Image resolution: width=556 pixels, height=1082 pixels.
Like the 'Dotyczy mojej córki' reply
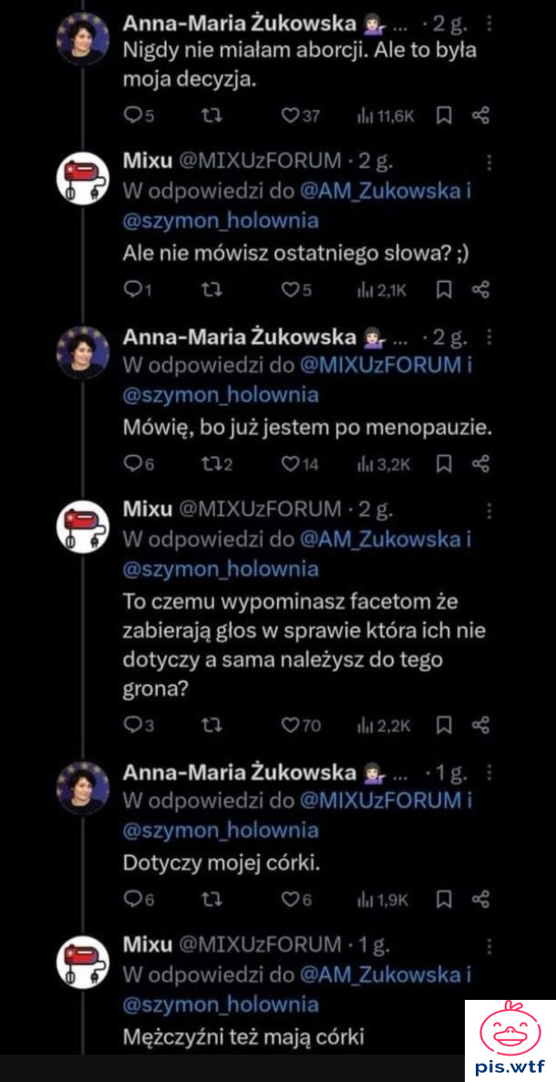289,900
